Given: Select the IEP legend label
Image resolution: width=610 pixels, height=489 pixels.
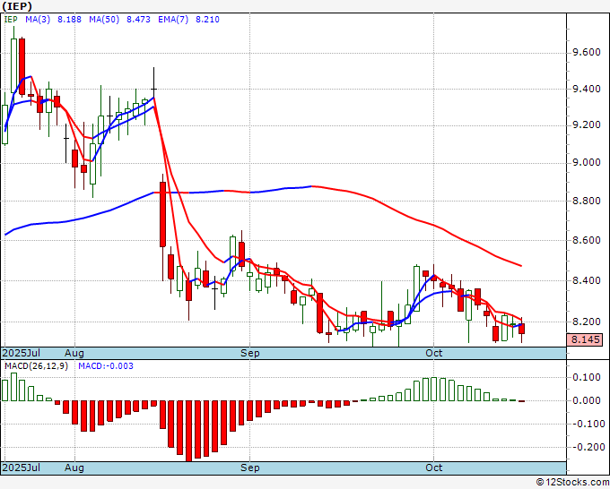Looking at the screenshot, I should [11, 20].
